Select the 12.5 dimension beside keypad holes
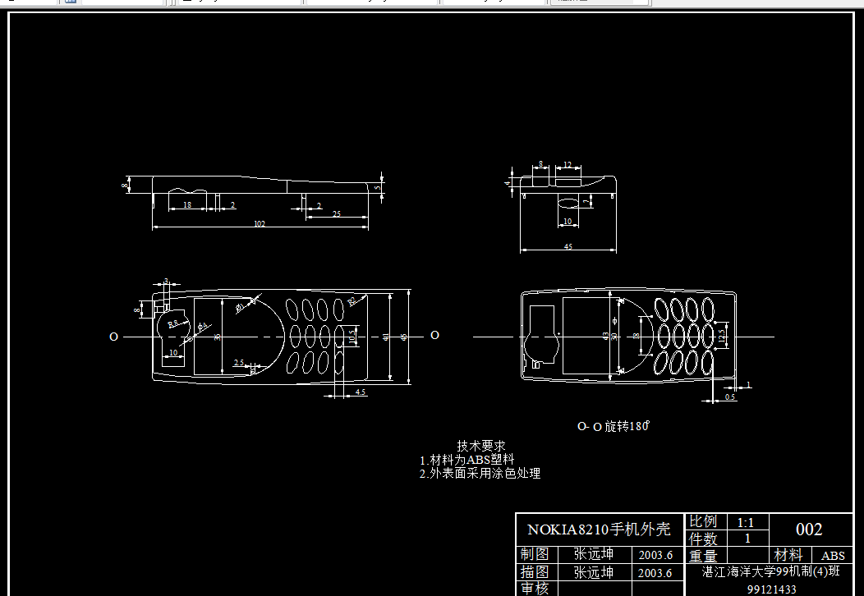Viewport: 864px width, 596px height. pos(723,336)
